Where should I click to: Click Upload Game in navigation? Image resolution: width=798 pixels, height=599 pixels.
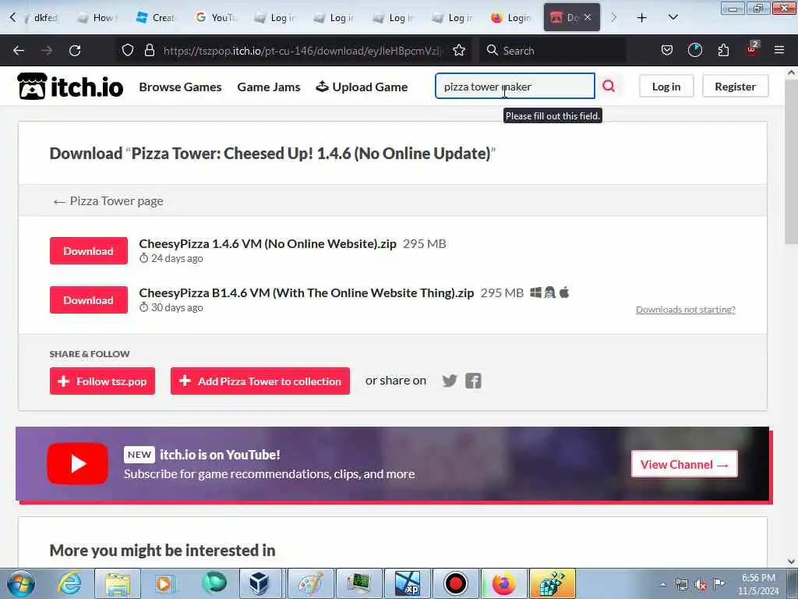[362, 87]
